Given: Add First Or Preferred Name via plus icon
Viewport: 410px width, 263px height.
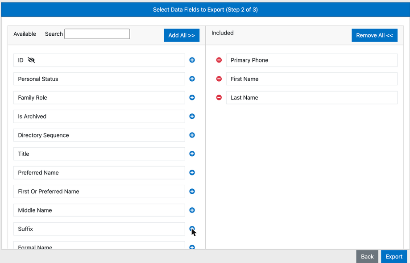Looking at the screenshot, I should click(x=192, y=191).
